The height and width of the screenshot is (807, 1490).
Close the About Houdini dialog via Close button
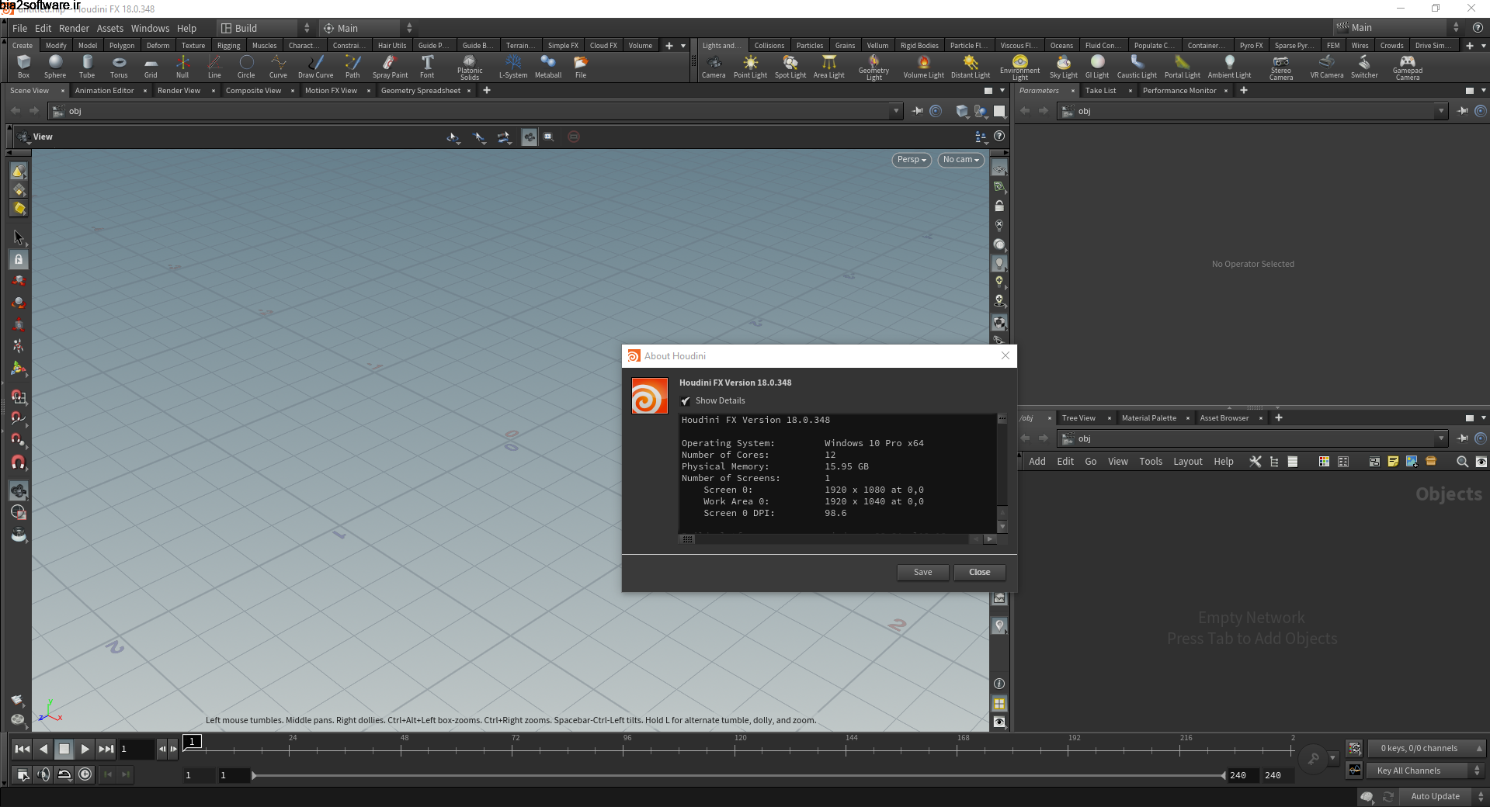[978, 572]
